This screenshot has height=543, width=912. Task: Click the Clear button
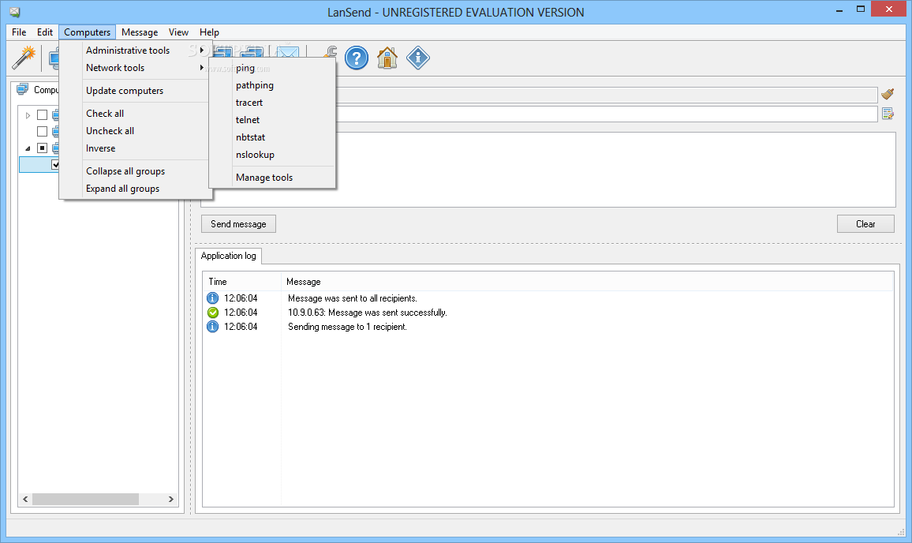pos(865,223)
